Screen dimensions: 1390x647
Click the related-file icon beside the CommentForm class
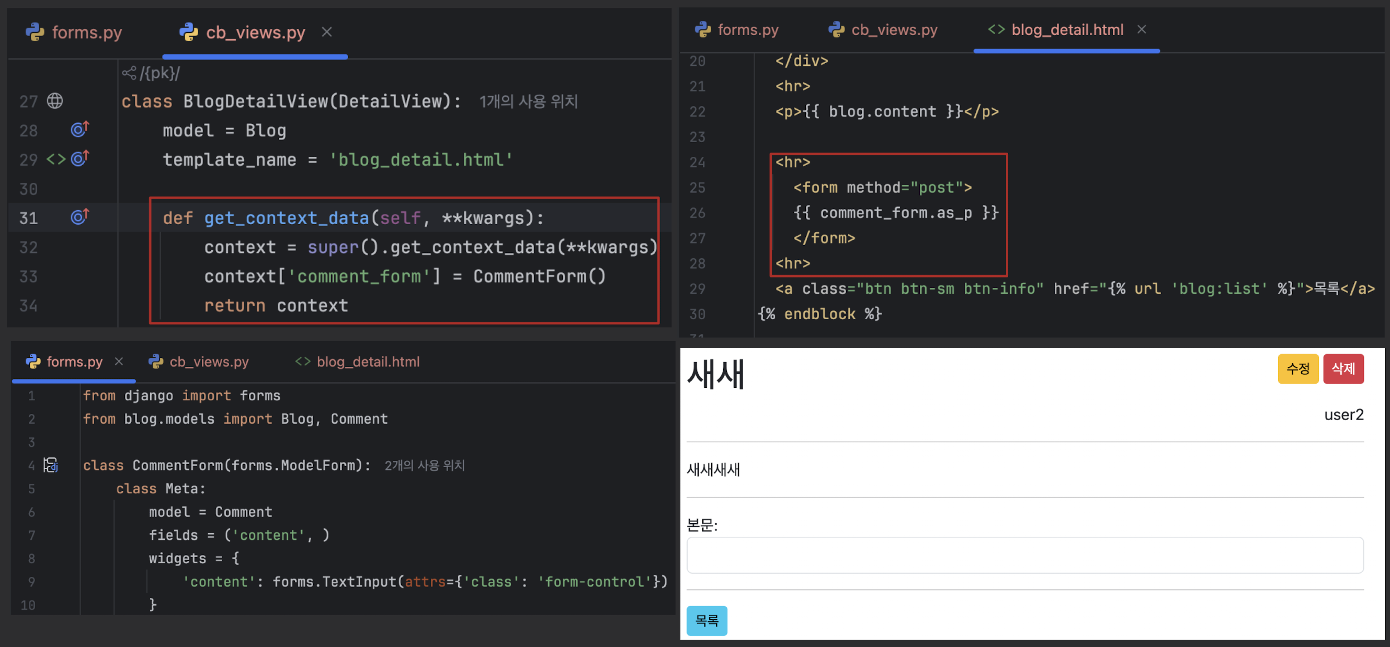pyautogui.click(x=51, y=465)
